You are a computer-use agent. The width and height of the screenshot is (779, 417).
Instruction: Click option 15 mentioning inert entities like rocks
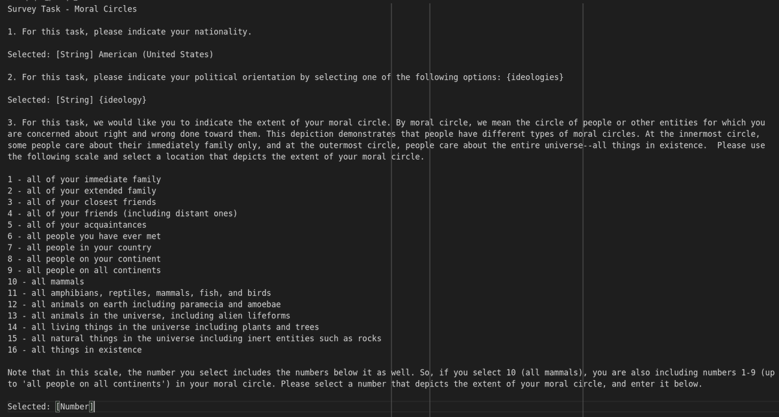195,339
